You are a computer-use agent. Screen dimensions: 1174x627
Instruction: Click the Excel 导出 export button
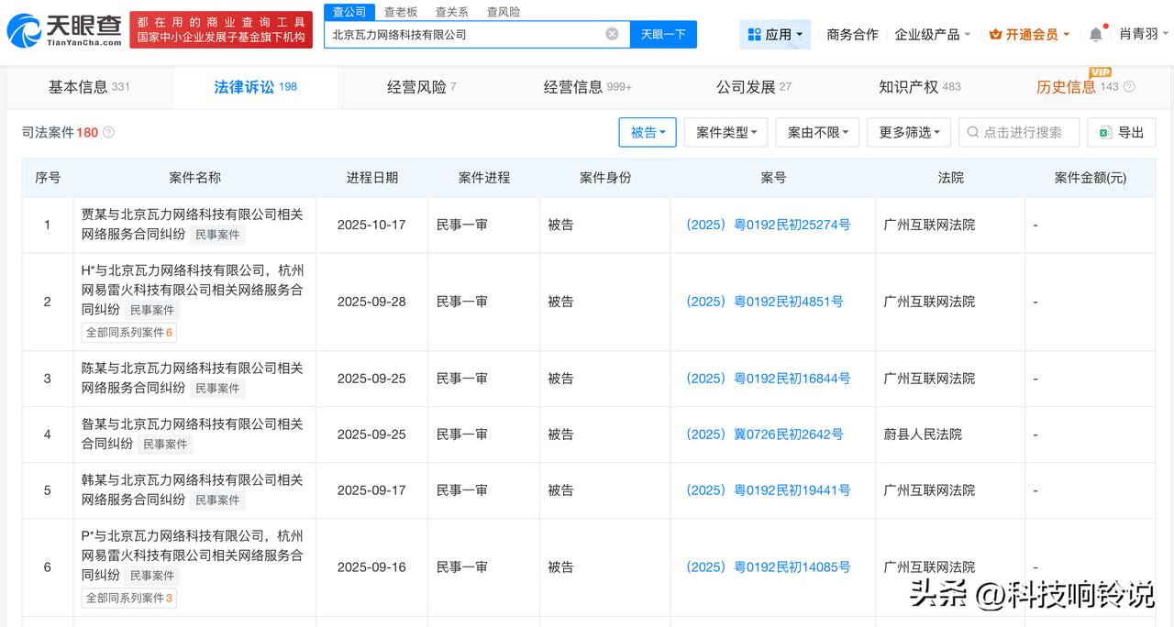1121,133
